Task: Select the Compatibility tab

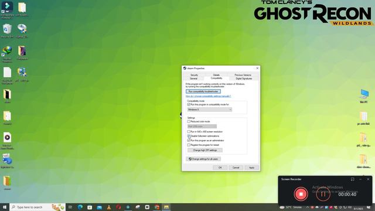Action: click(x=216, y=78)
